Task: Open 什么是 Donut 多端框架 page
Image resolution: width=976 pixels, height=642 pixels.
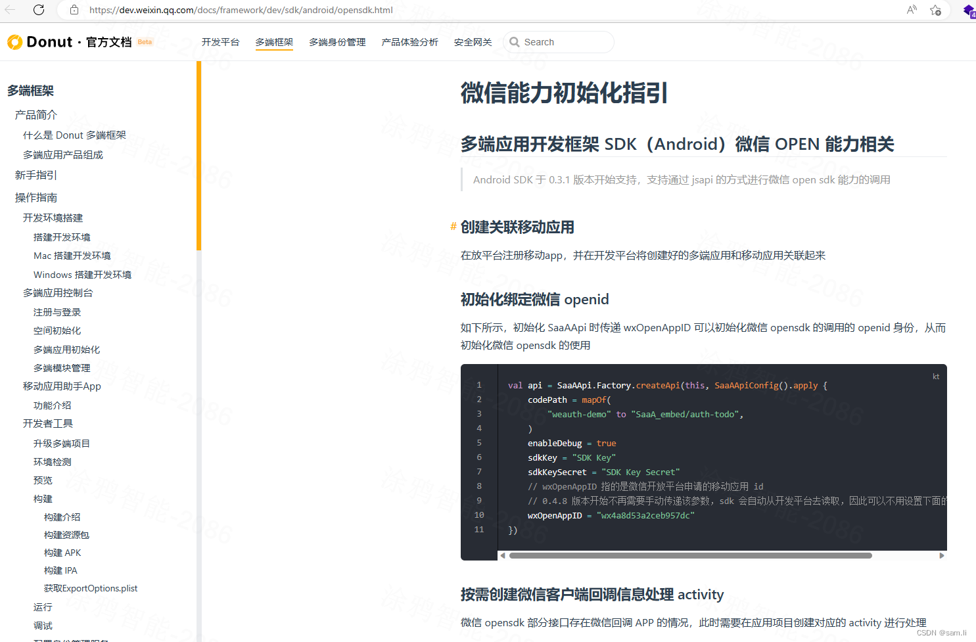Action: [74, 135]
